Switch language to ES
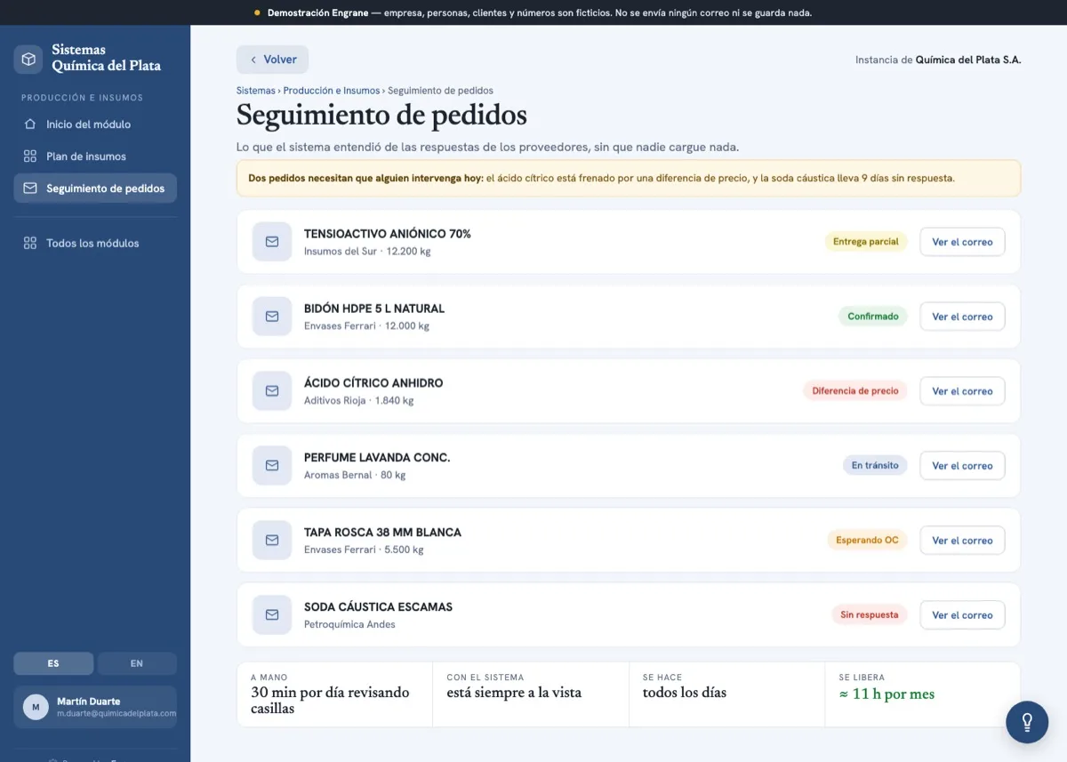Screen dimensions: 1067x762 pos(53,663)
